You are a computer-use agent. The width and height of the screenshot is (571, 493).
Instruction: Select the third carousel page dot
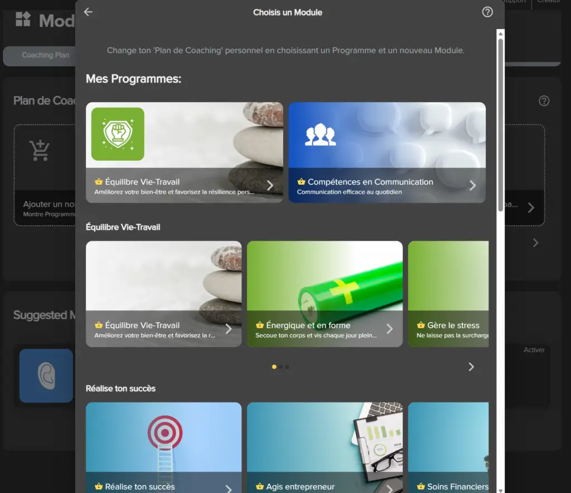(287, 367)
